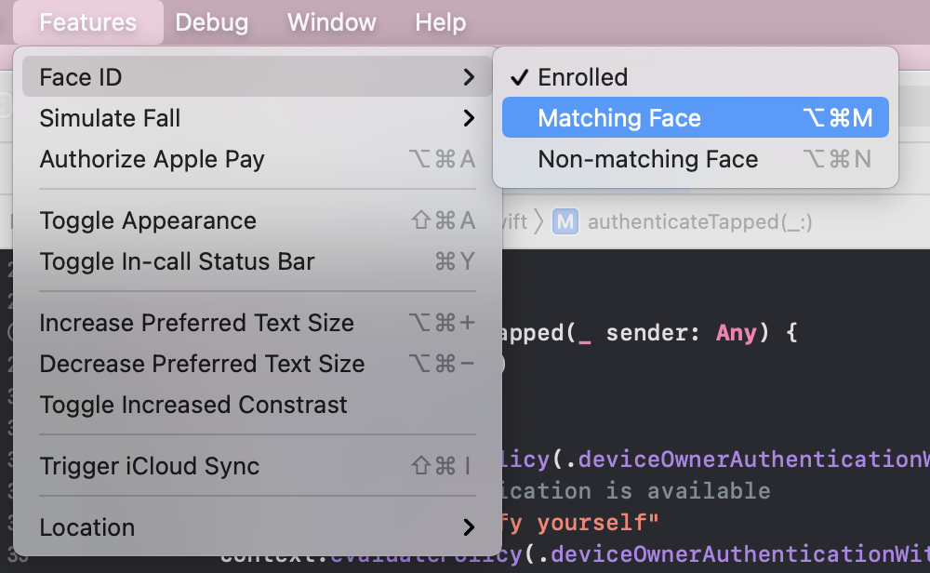Select Non-matching Face in submenu
Screen dimensions: 930x573
point(695,159)
